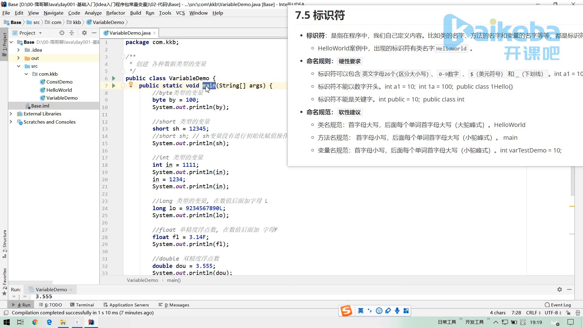Collapse the com.kkb package

26,74
